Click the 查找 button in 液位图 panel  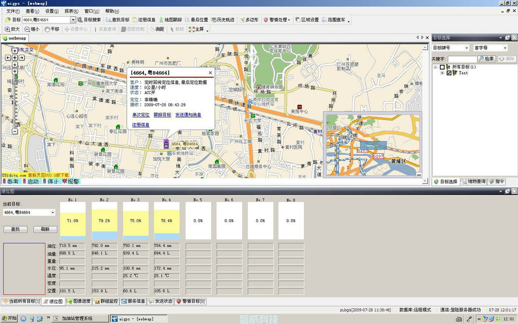point(15,229)
